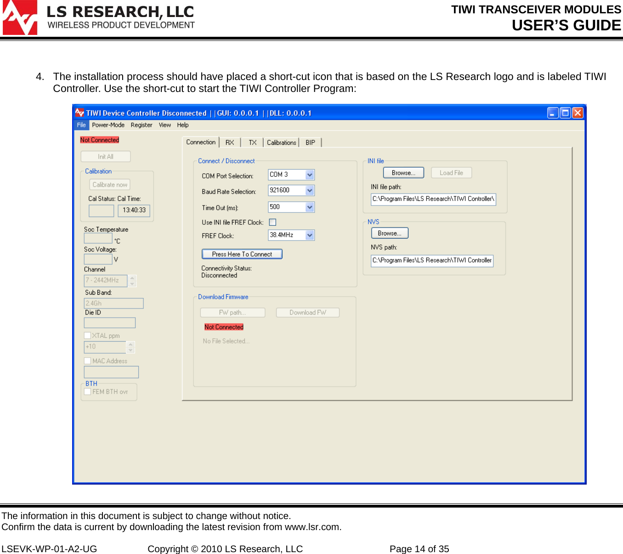Toggle the MAC Address checkbox
Viewport: 623px width, 554px height.
pos(87,361)
